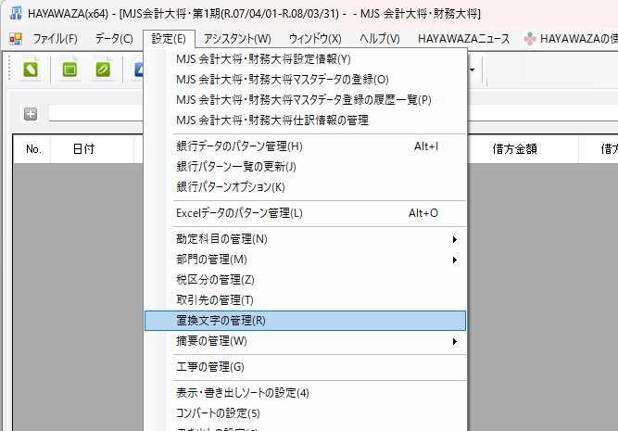Viewport: 618px width, 431px height.
Task: Open the アシスタント menu
Action: click(237, 39)
